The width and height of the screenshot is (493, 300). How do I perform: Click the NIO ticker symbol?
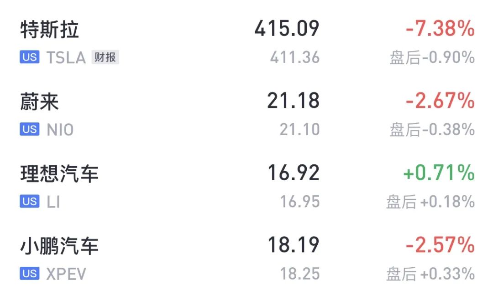point(60,129)
